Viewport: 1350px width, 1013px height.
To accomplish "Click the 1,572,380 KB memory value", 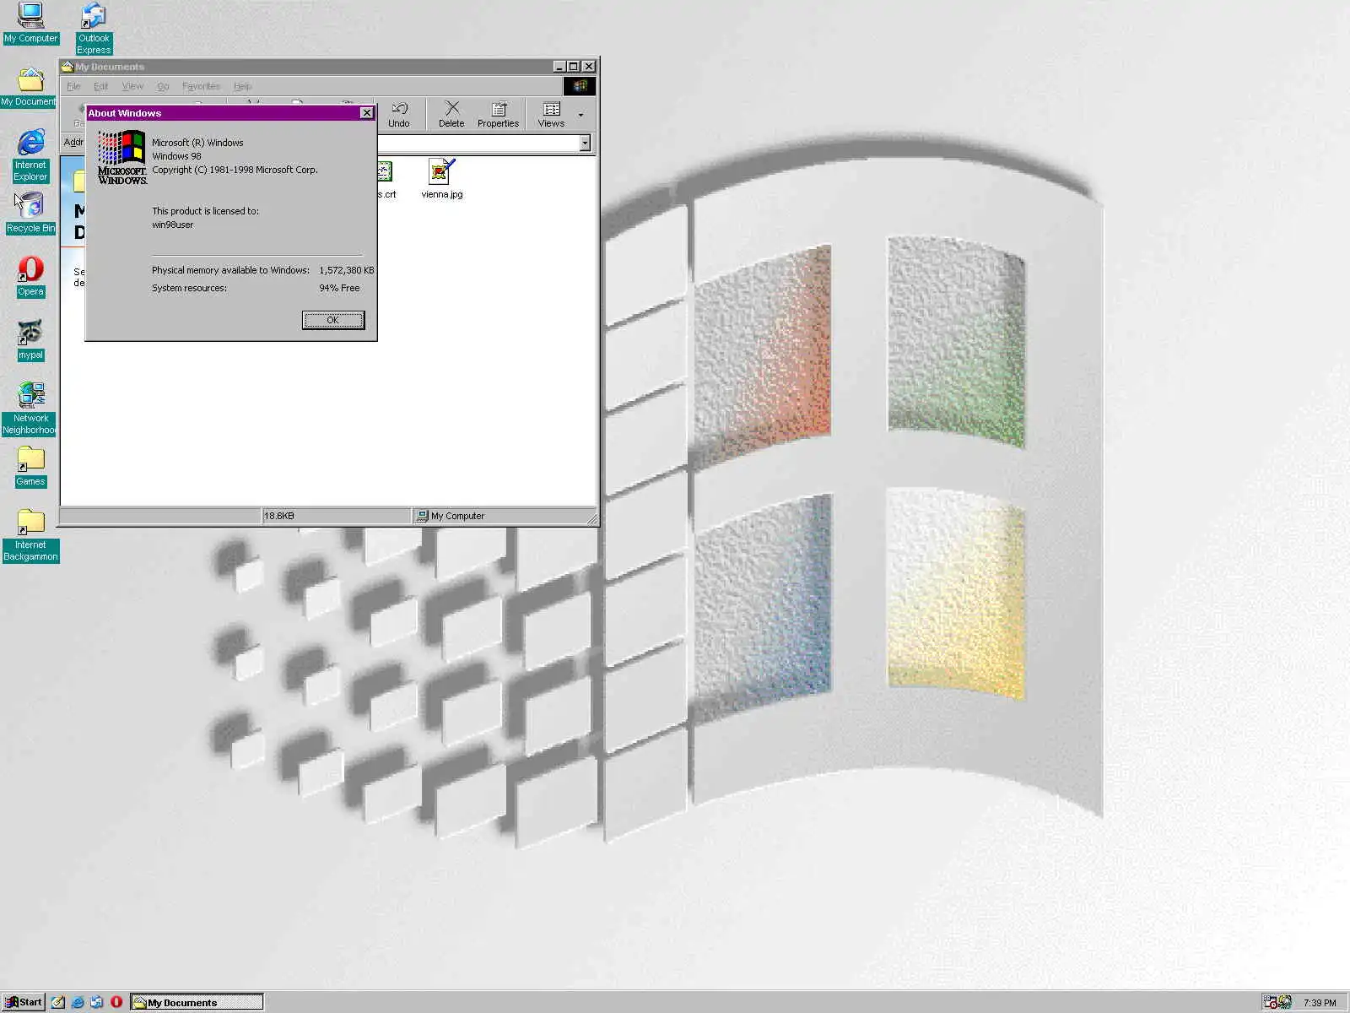I will 346,270.
